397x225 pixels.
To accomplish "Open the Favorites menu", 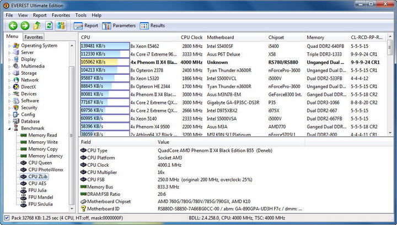I will [61, 15].
